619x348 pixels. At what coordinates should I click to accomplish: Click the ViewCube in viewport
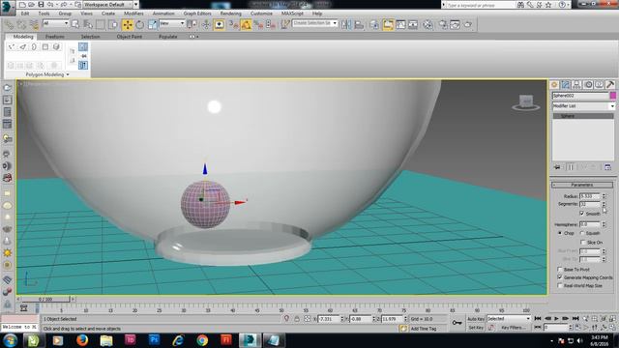coord(526,102)
